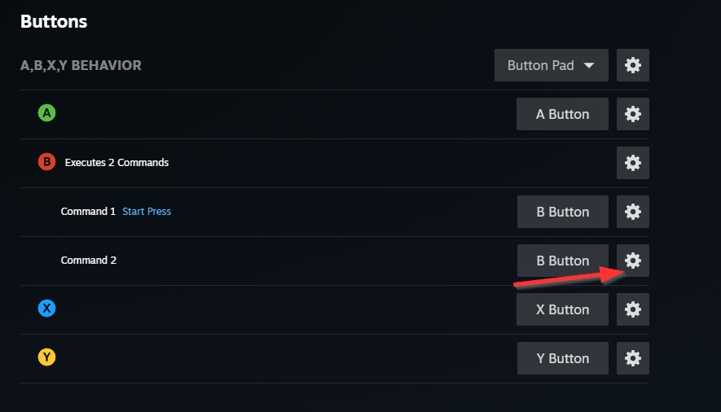Viewport: 721px width, 412px height.
Task: Click Command 2's B Button binding
Action: point(562,261)
